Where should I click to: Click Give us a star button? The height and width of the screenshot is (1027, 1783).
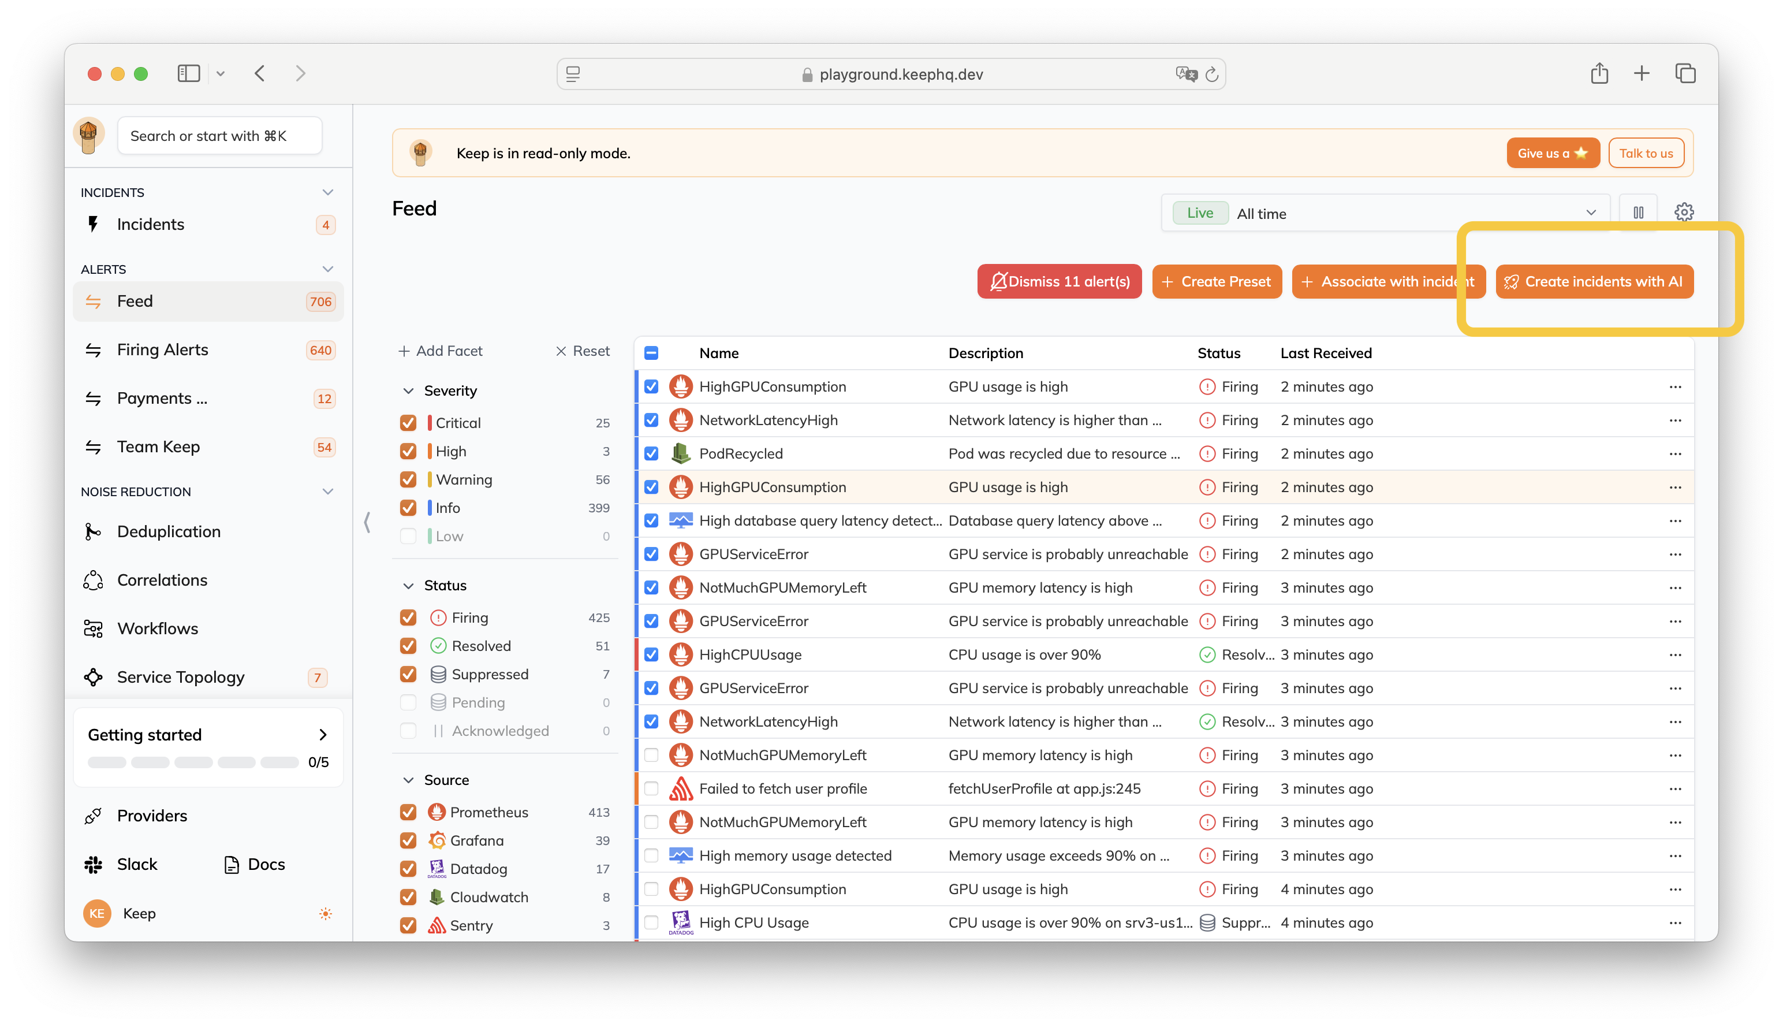pyautogui.click(x=1552, y=153)
